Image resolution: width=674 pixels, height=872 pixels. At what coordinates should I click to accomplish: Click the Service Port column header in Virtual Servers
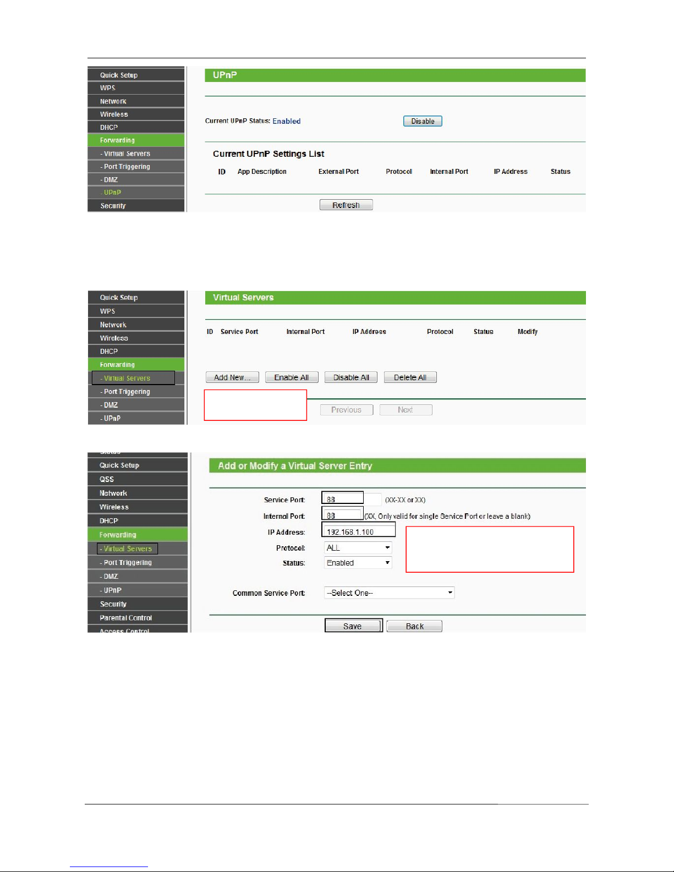(239, 332)
